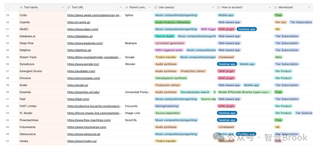Click the link icon beside Tool URL
Screen dimensions: 317x150
pyautogui.click(x=69, y=7)
